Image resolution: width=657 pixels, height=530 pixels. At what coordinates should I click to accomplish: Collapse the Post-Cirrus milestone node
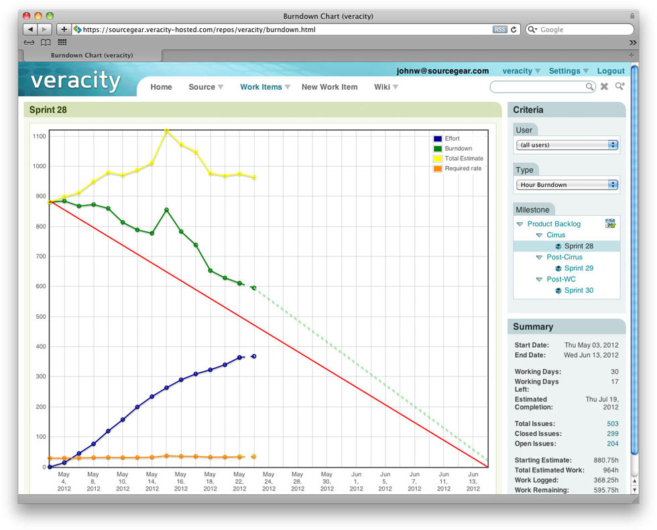[x=539, y=257]
